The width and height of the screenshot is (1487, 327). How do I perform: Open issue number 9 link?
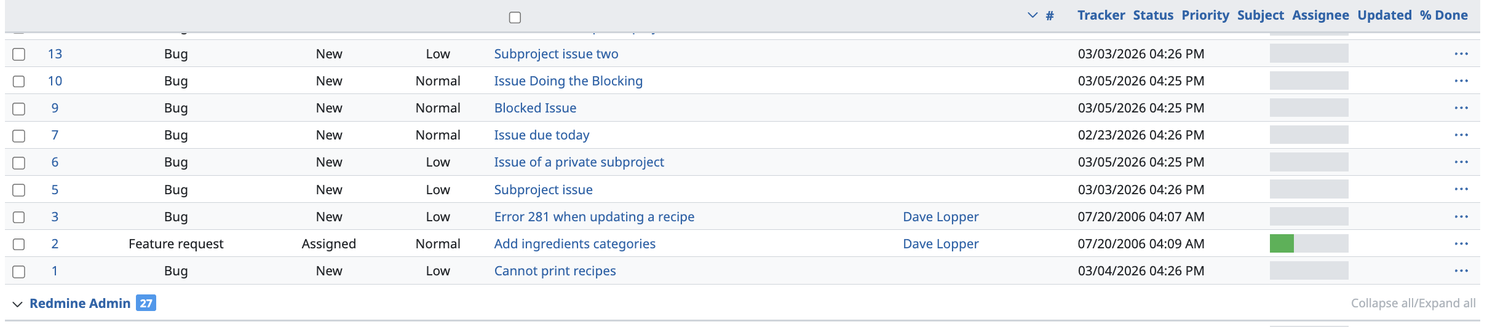click(x=55, y=108)
